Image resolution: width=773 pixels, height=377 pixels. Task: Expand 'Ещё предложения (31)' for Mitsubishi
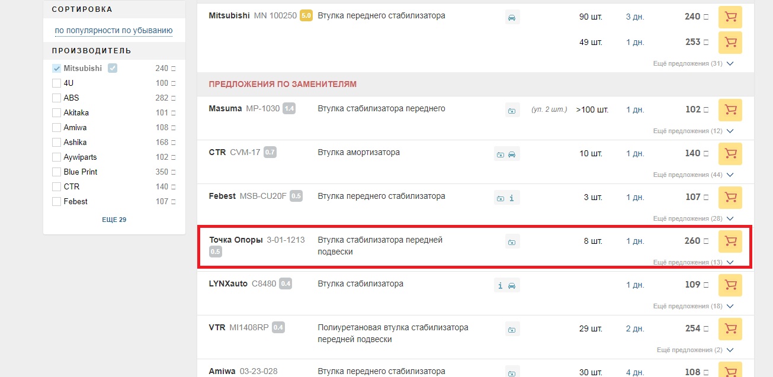click(x=693, y=63)
